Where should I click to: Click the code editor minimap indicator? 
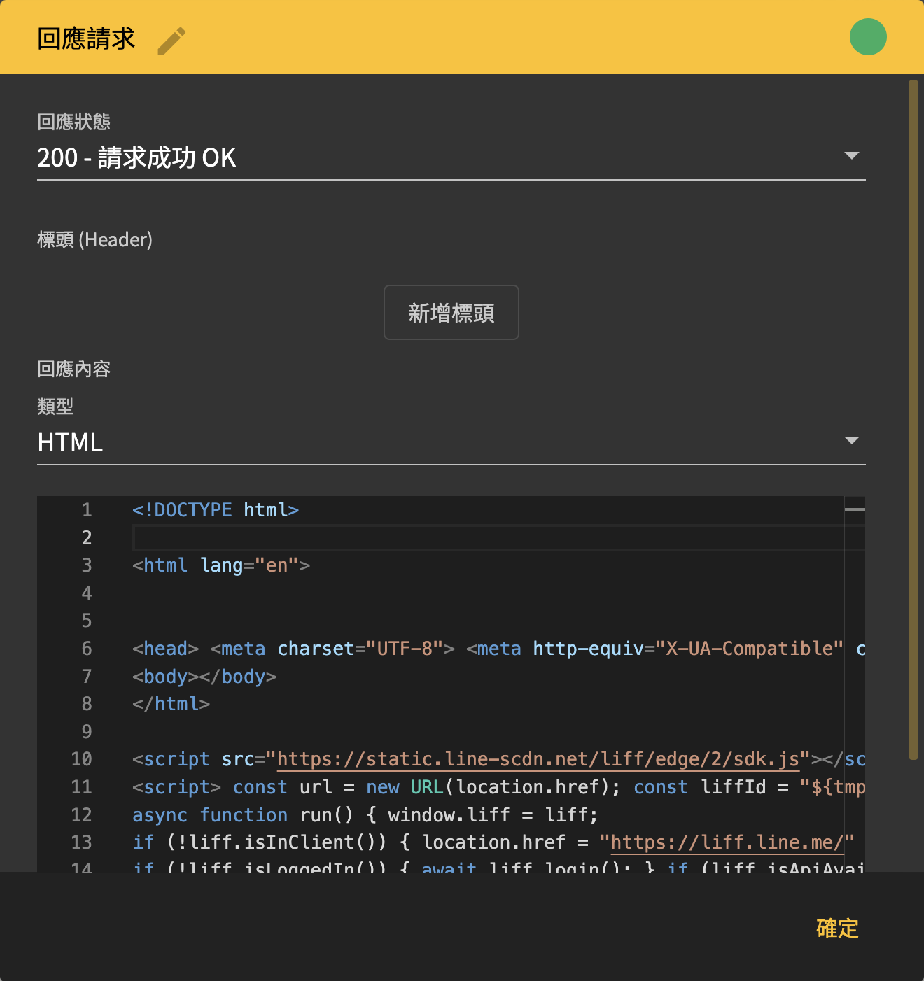(x=855, y=509)
